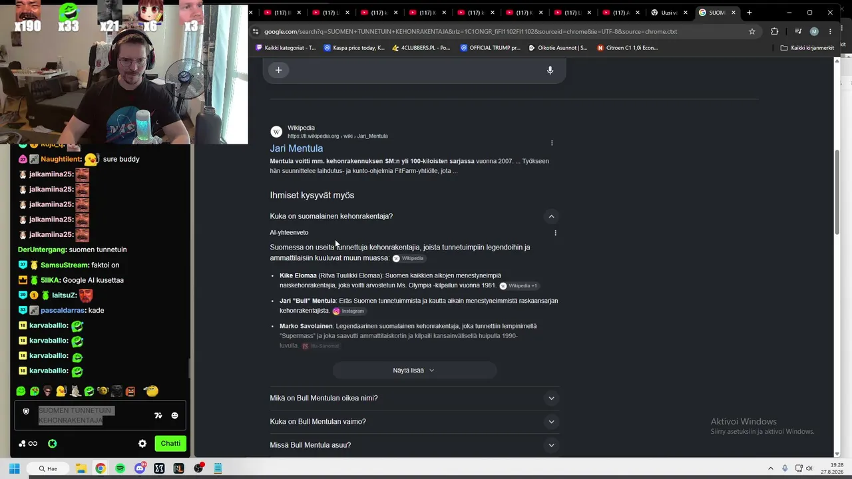
Task: Open Rocket League from the taskbar
Action: (178, 468)
